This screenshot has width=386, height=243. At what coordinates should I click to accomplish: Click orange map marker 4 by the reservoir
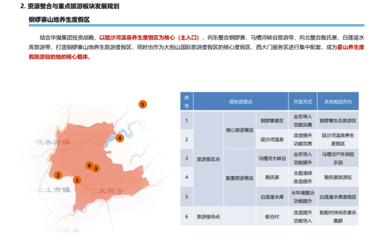point(120,138)
